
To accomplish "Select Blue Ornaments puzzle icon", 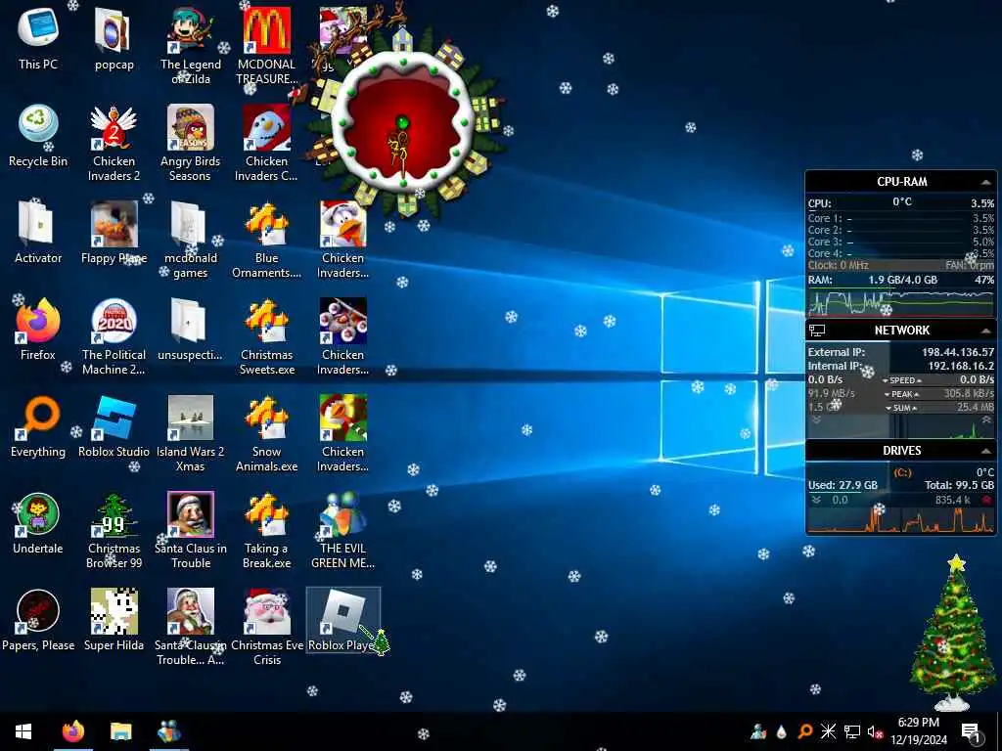I will [x=266, y=241].
